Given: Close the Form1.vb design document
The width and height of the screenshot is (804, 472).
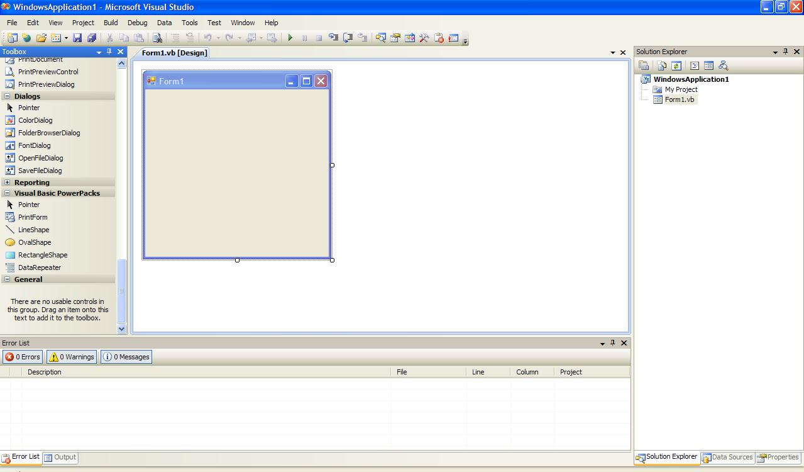Looking at the screenshot, I should coord(623,53).
